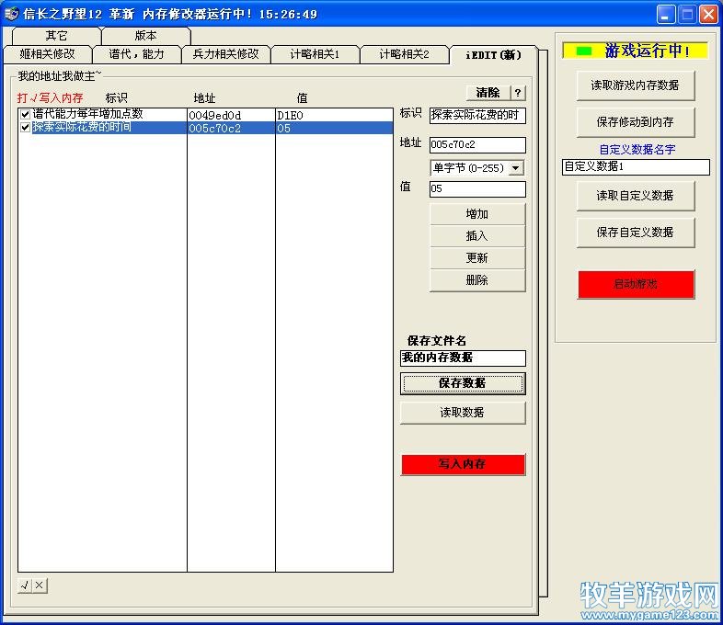Viewport: 723px width, 625px height.
Task: Open the 计略相关1 tab
Action: pos(316,54)
